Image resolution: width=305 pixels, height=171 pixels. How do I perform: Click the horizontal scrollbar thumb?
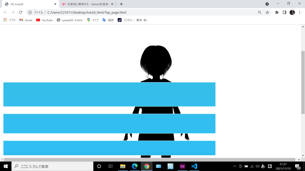150,159
